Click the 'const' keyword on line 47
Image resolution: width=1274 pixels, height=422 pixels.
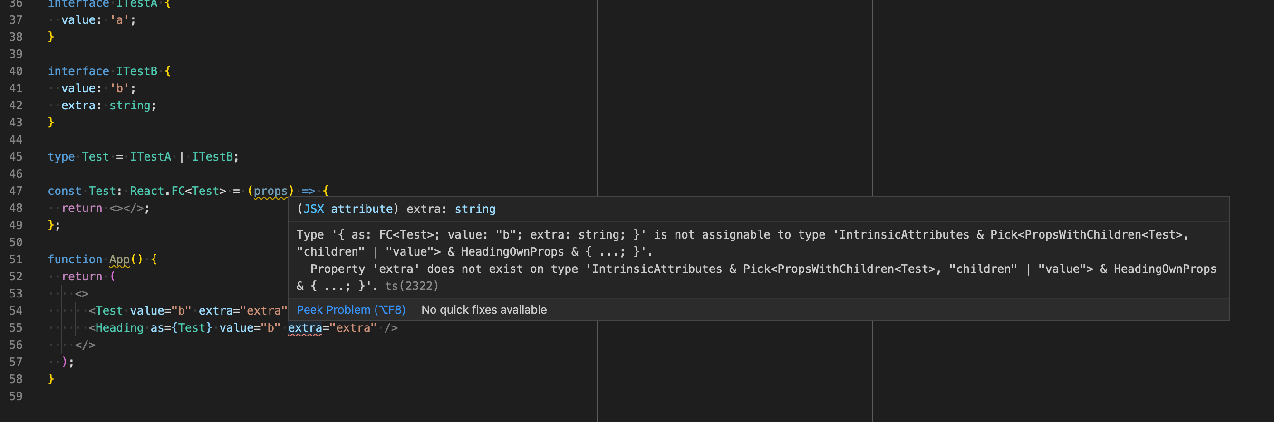click(64, 191)
